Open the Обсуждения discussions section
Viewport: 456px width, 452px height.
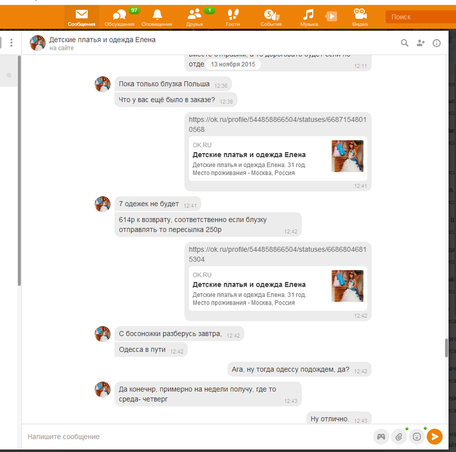tap(119, 17)
